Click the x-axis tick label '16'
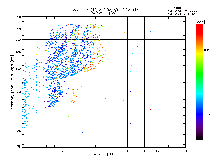Image resolution: width=218 pixels, height=164 pixels. [185, 151]
